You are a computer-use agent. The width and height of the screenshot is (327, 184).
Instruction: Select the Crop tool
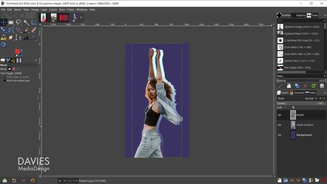pos(34,22)
